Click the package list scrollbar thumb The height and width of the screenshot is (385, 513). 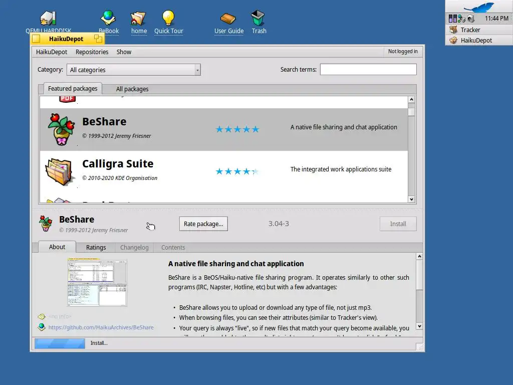(412, 112)
